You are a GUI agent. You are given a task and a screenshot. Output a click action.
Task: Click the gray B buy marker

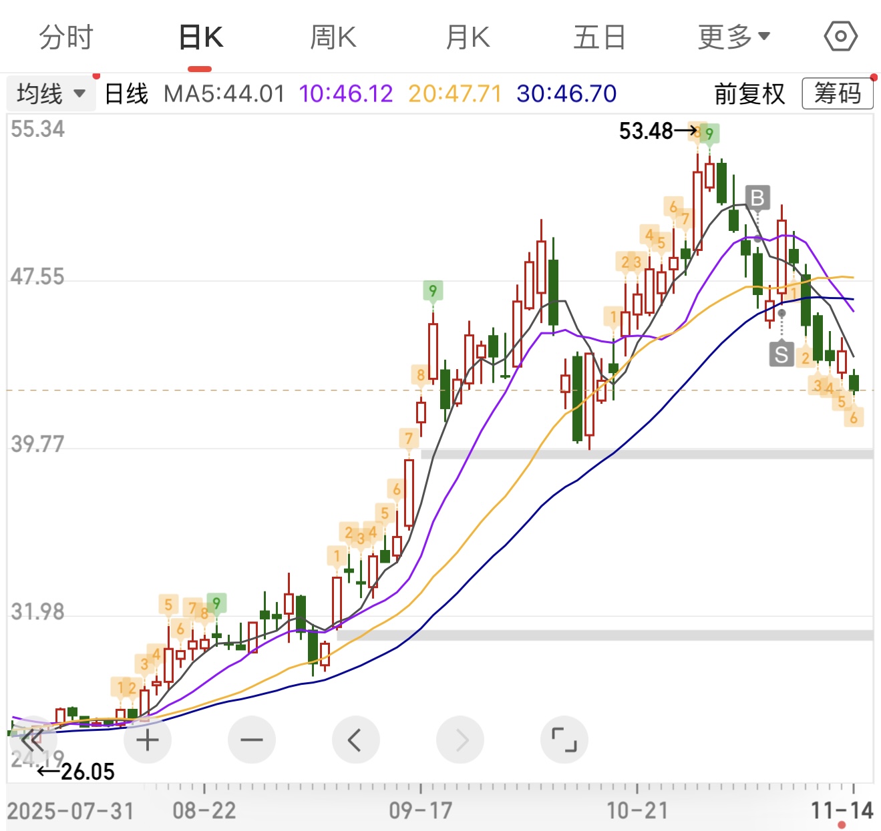point(757,198)
